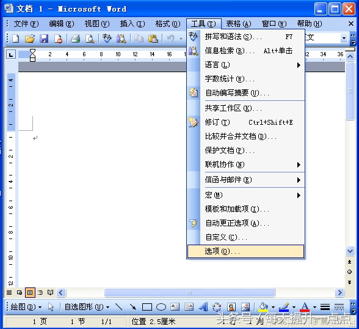359x329 pixels.
Task: Select the oval drawing tool
Action: coord(161,307)
